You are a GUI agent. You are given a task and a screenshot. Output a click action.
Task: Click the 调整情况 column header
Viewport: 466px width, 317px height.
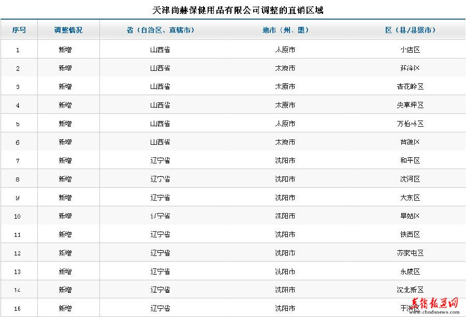(x=68, y=30)
